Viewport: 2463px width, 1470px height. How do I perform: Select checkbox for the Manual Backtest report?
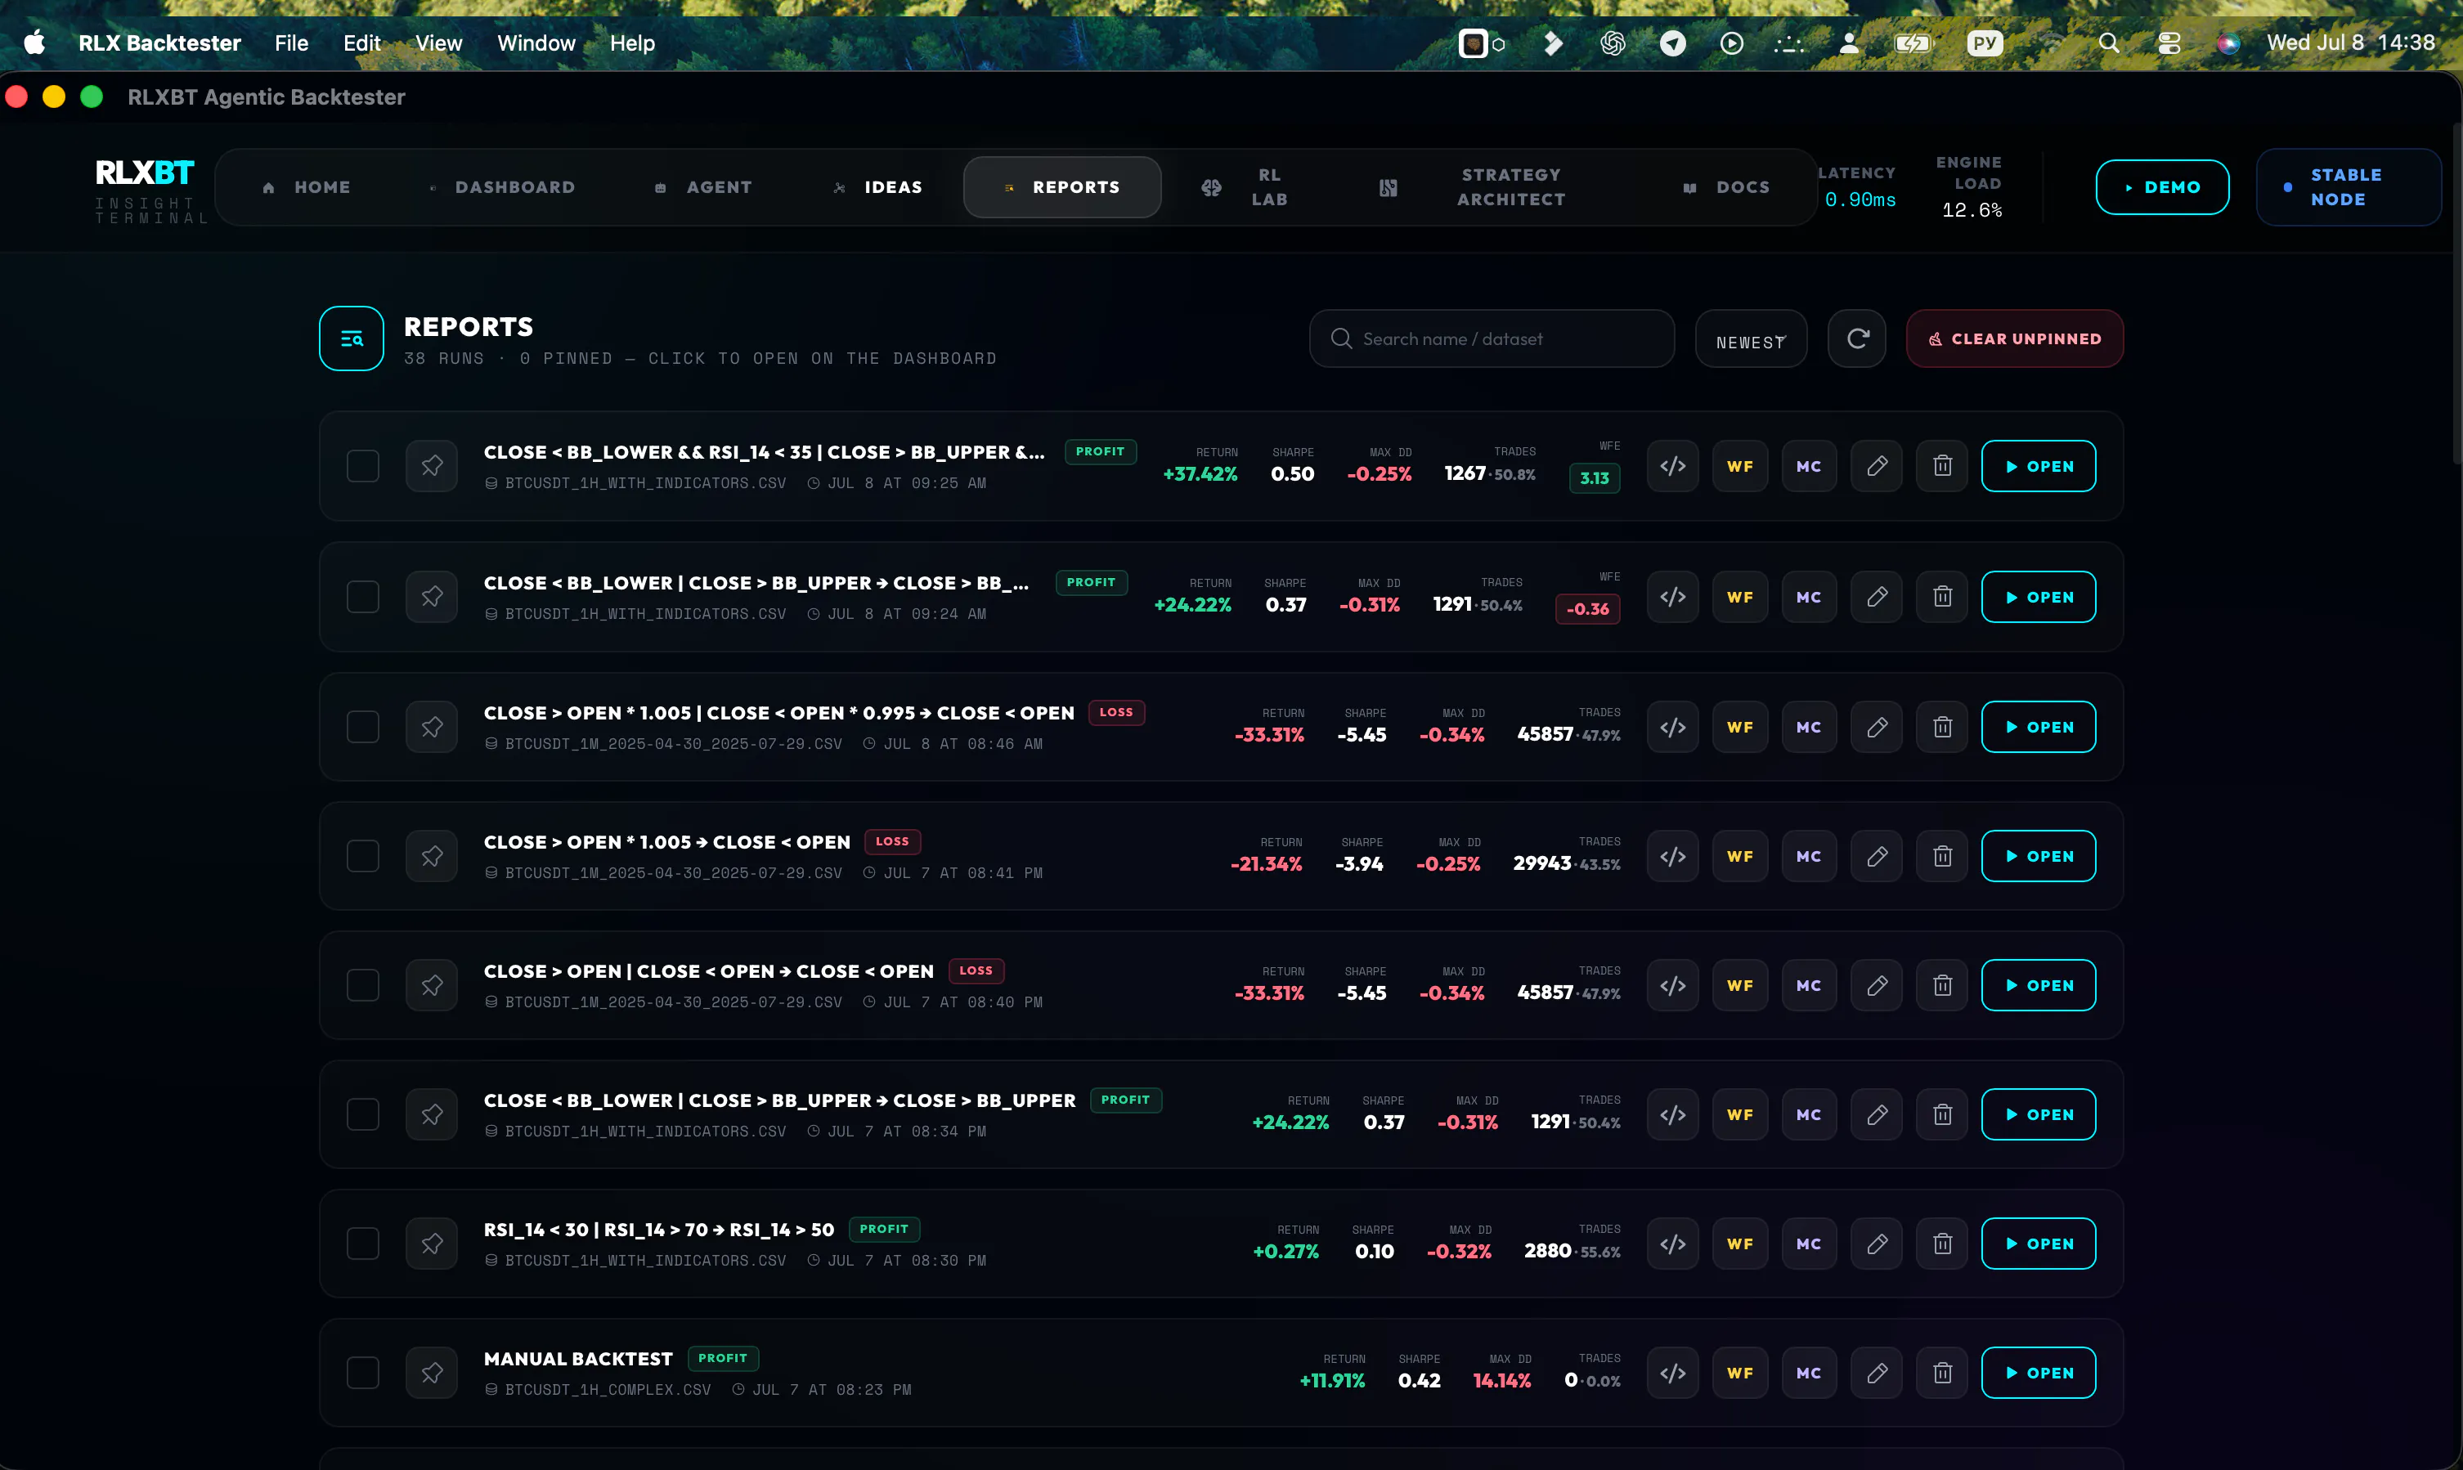[362, 1373]
